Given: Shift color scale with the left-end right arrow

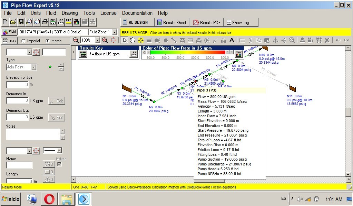Looking at the screenshot, I should pyautogui.click(x=148, y=52).
